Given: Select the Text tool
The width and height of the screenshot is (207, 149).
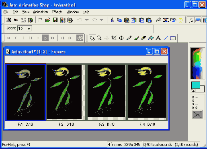Looking at the screenshot, I should 158,38.
